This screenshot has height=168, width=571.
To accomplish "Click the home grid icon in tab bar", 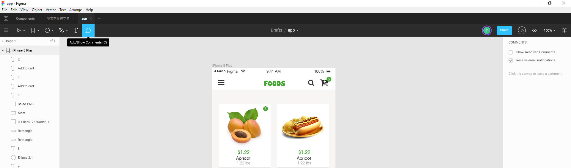I will pos(6,18).
